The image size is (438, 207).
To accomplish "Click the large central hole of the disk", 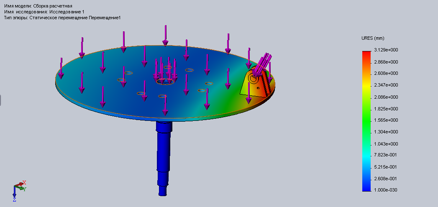I will tap(165, 82).
